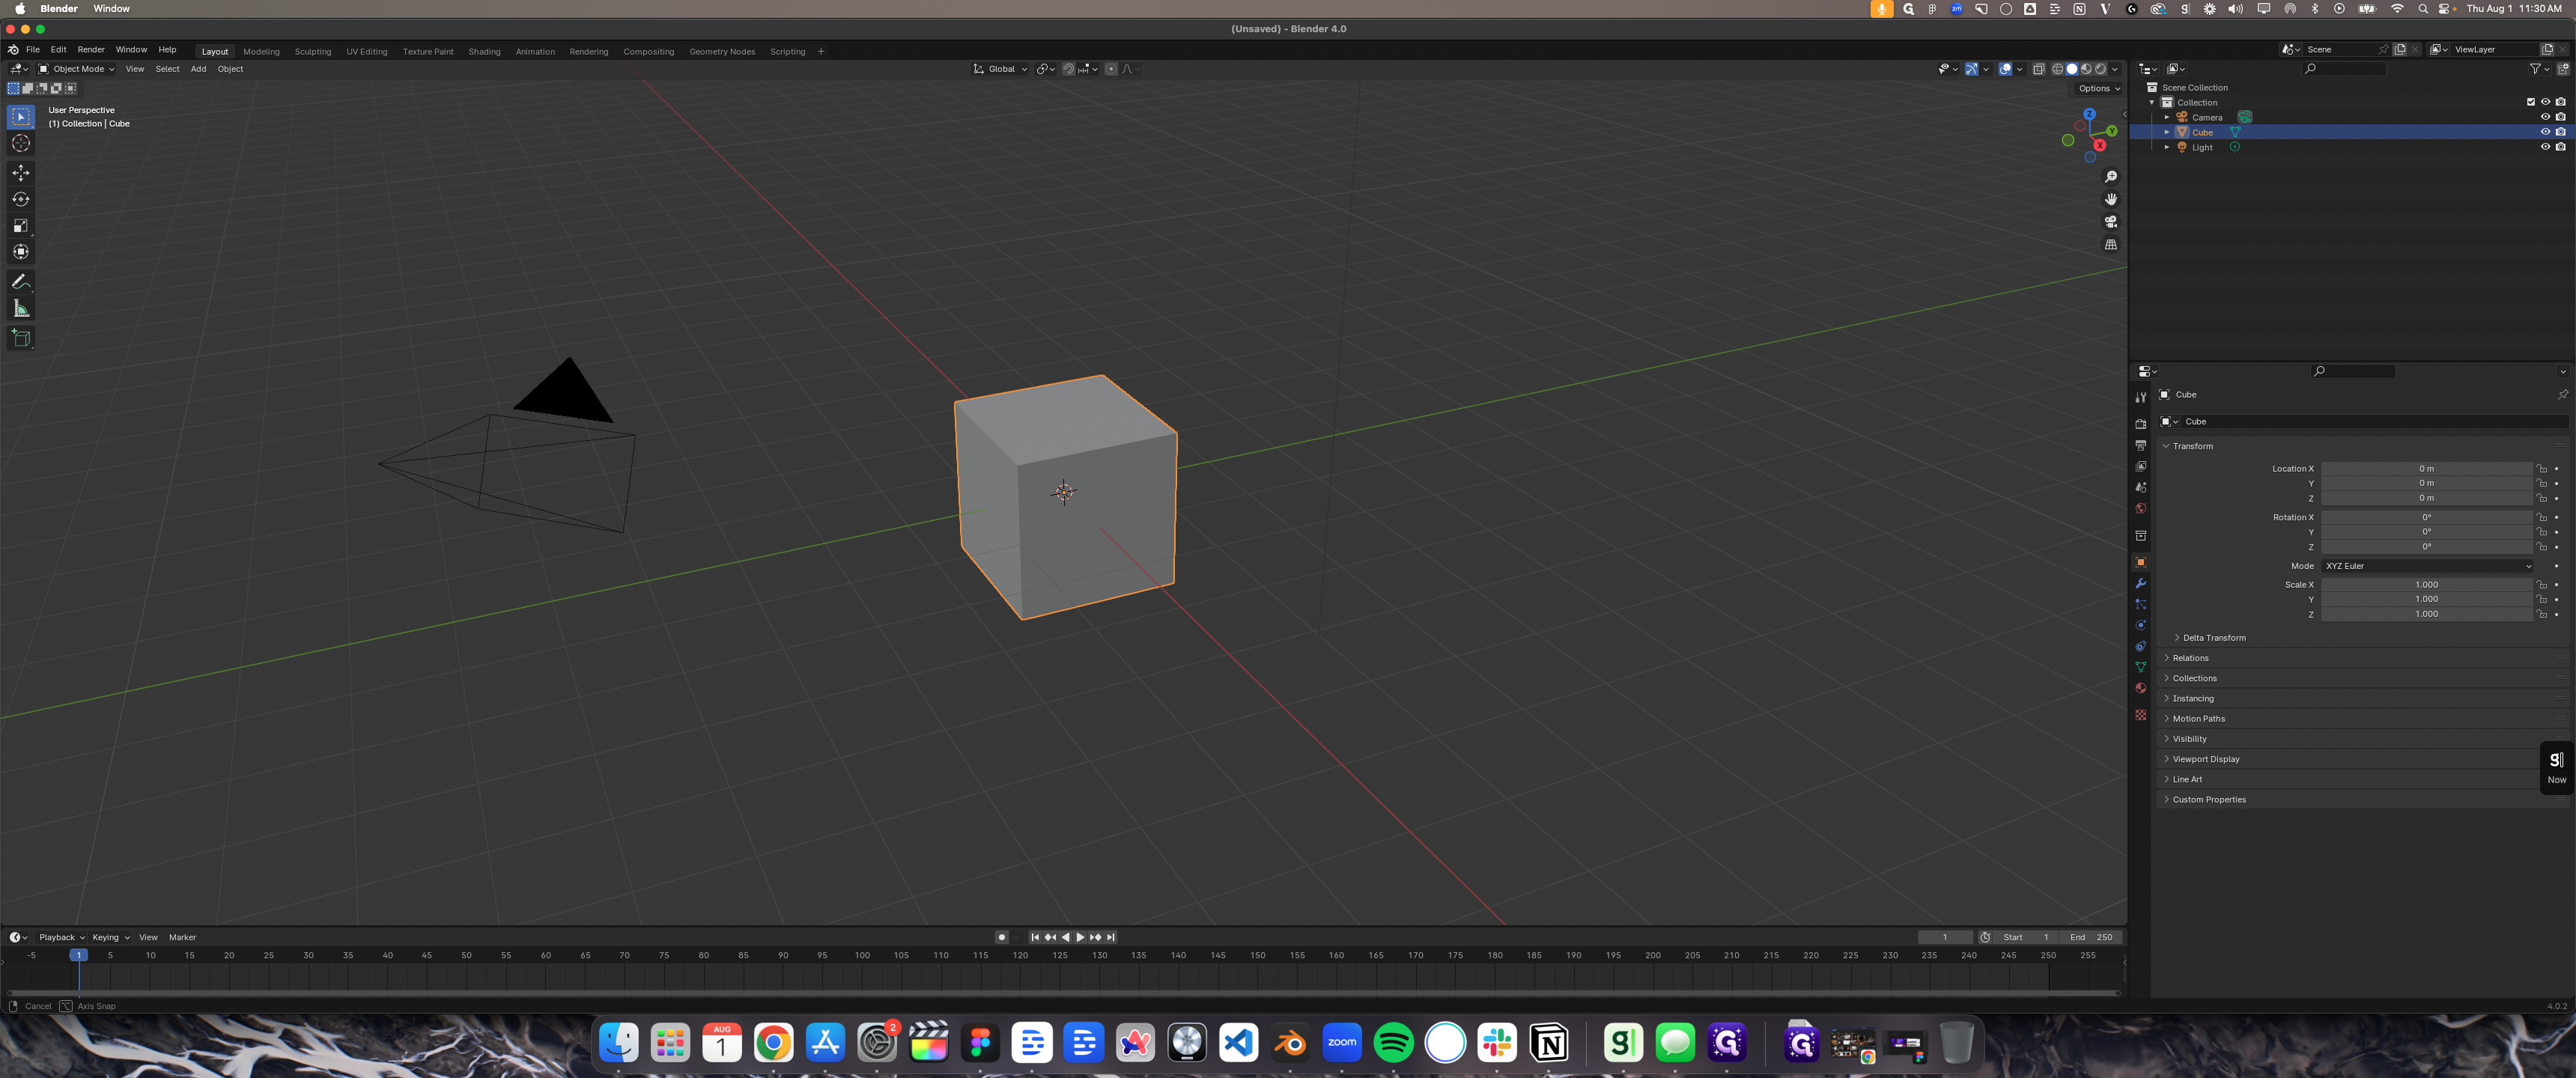Toggle X-ray display in viewport header
The width and height of the screenshot is (2576, 1078).
tap(2038, 69)
